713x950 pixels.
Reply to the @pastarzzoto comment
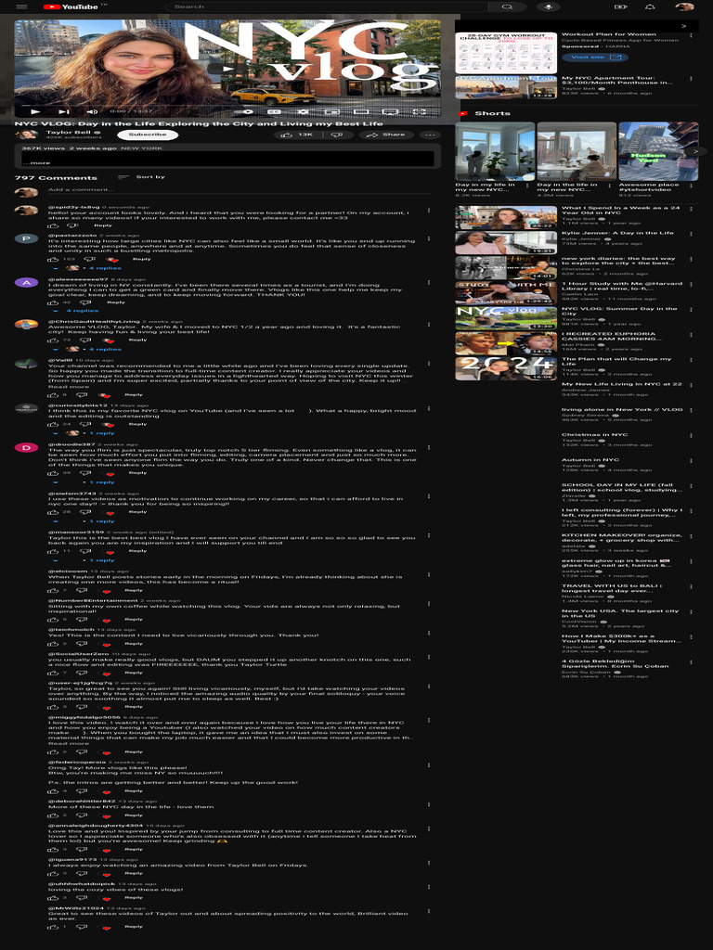(141, 260)
